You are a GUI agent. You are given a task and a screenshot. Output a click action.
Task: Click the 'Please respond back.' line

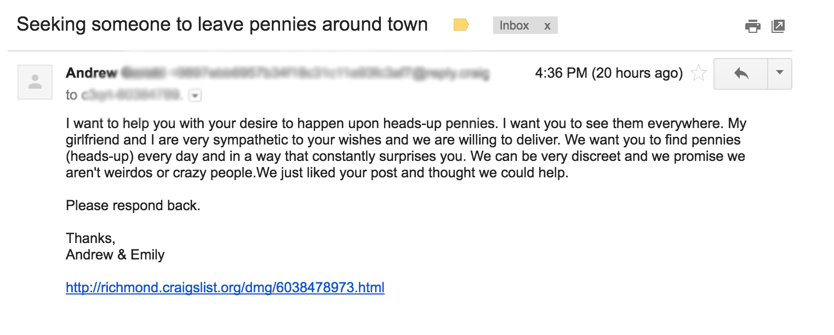[x=133, y=206]
